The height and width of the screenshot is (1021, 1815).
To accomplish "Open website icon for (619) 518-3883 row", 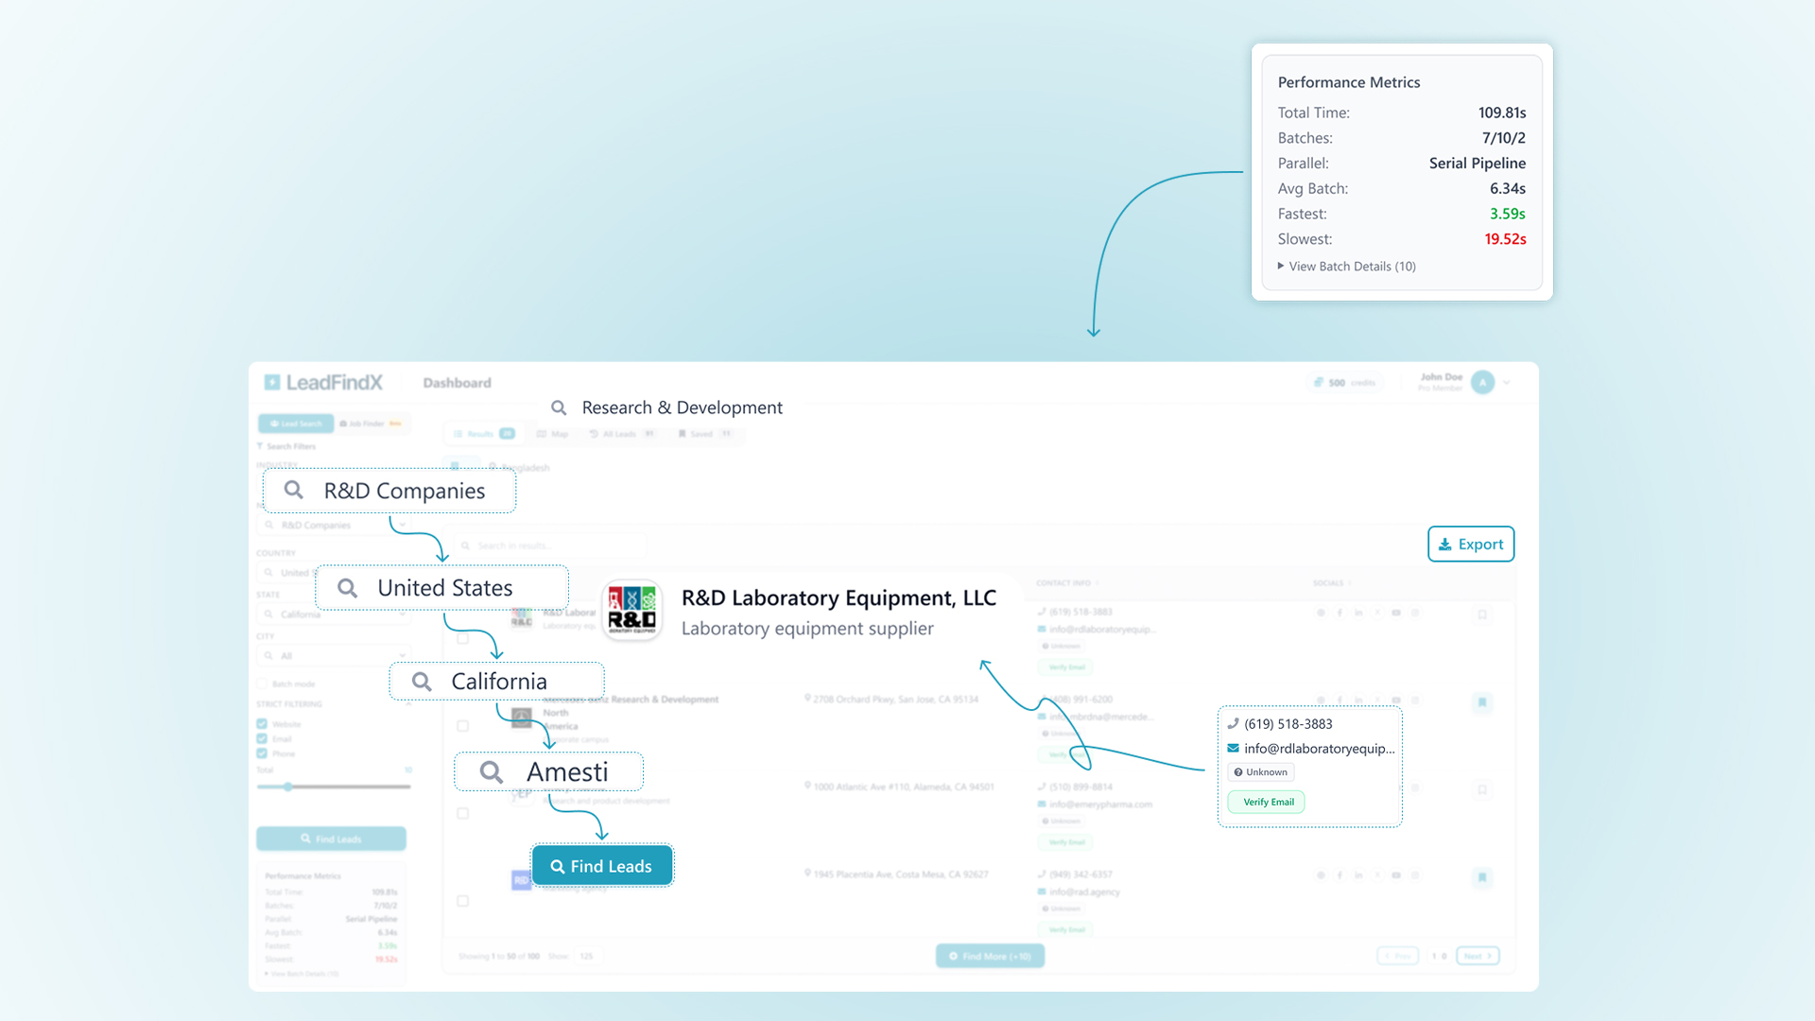I will (x=1321, y=613).
